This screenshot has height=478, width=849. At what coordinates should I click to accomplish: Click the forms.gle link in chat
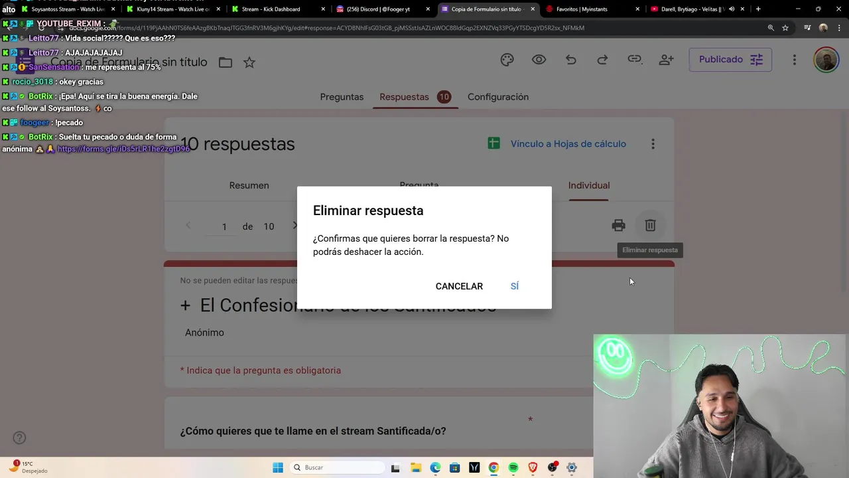[123, 149]
